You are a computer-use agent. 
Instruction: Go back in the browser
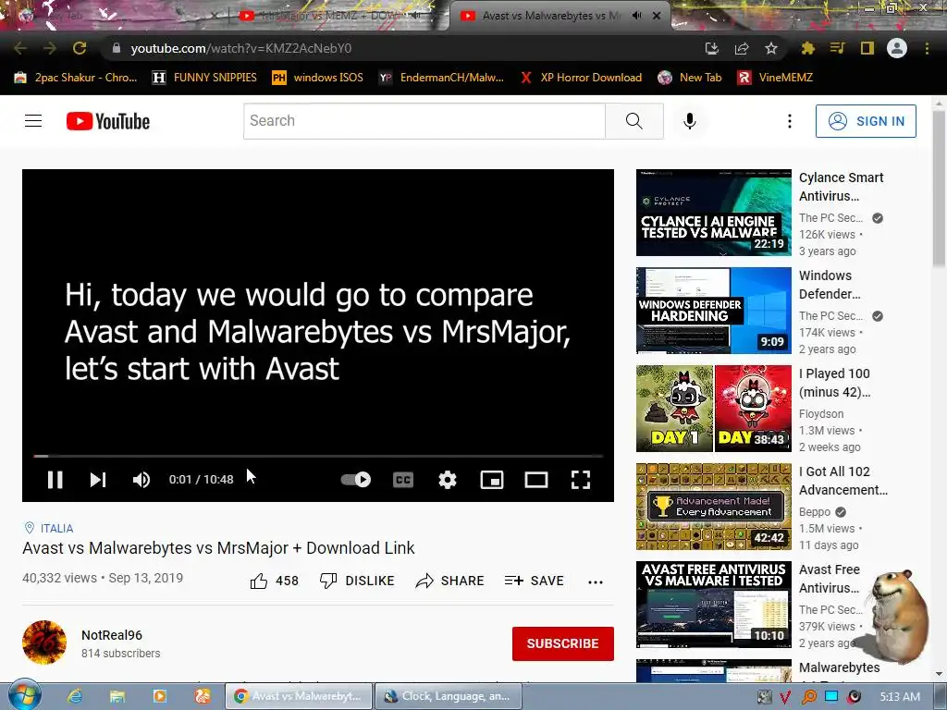click(20, 48)
